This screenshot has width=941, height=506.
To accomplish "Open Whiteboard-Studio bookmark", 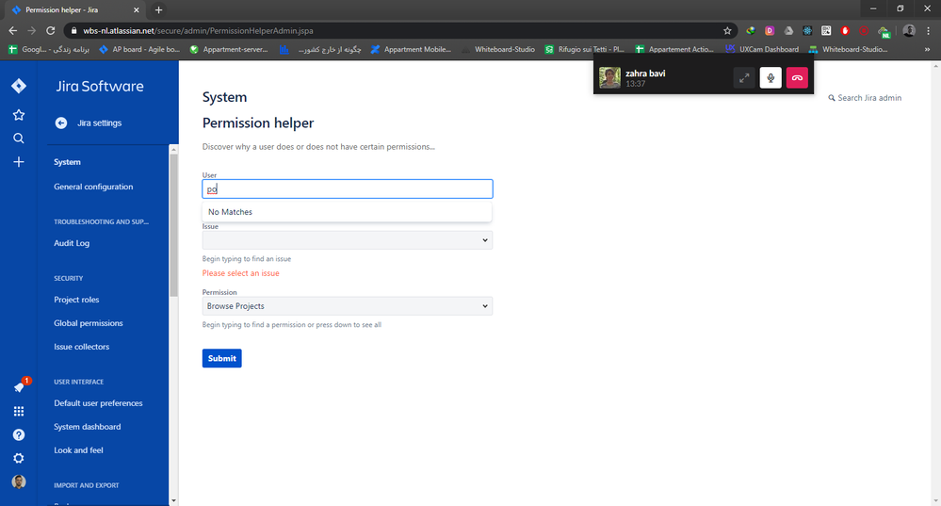I will (x=498, y=49).
